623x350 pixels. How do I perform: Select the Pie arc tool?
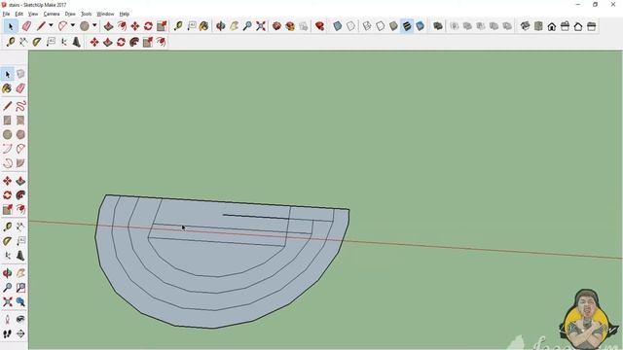point(20,163)
